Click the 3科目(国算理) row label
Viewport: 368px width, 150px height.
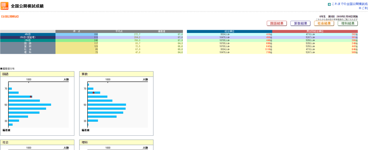[x=28, y=37]
